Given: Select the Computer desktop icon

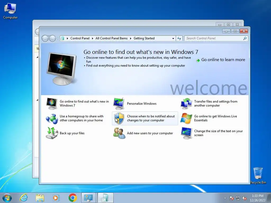Looking at the screenshot, I should [10, 11].
